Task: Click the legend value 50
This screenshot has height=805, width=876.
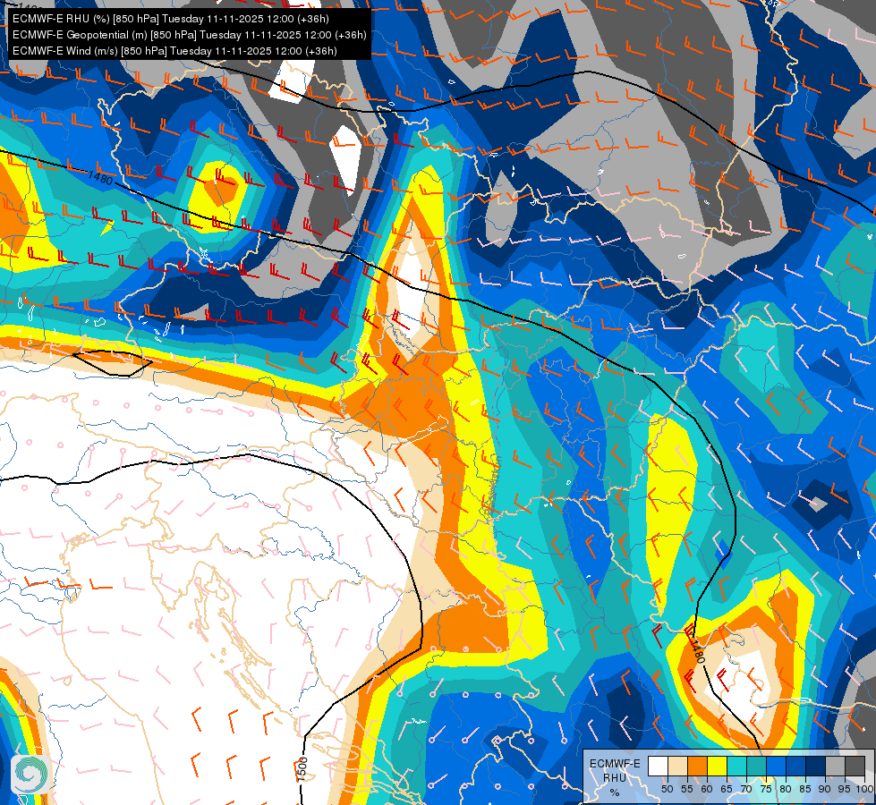Action: pyautogui.click(x=667, y=789)
